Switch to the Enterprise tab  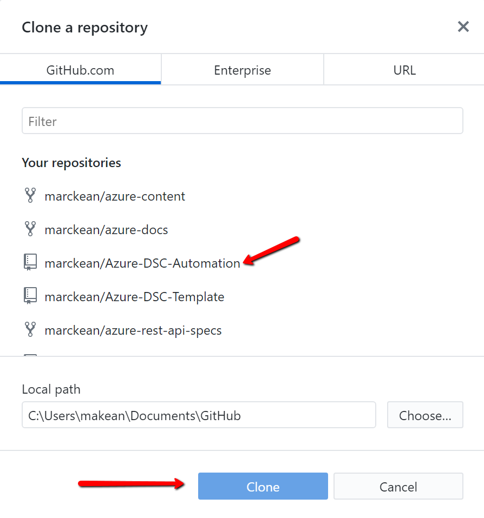point(242,69)
